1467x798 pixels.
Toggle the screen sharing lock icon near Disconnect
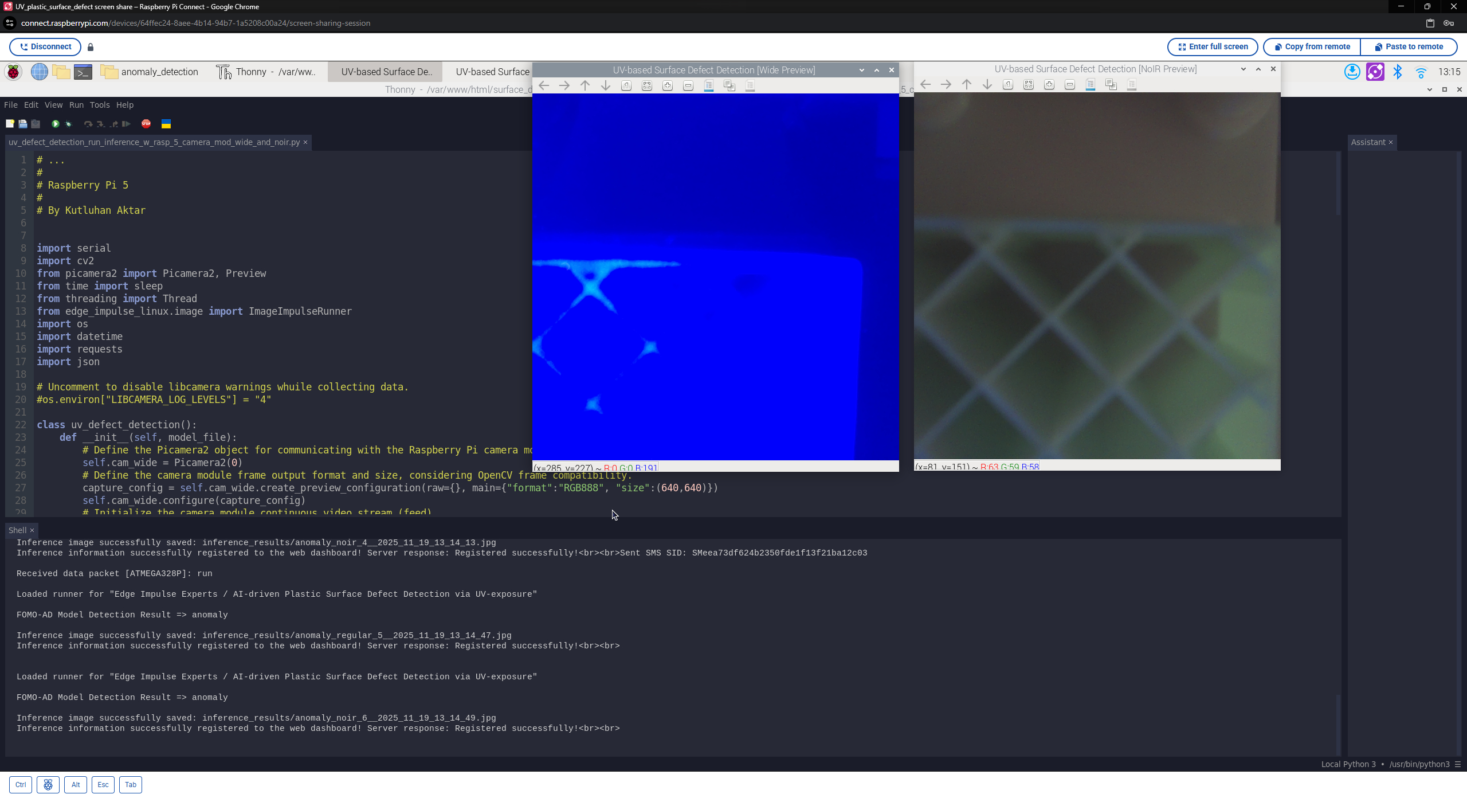91,46
